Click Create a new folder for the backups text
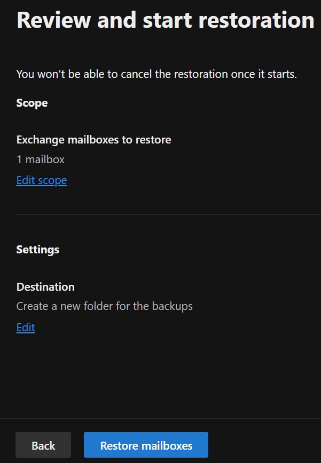Image resolution: width=321 pixels, height=463 pixels. pos(104,306)
